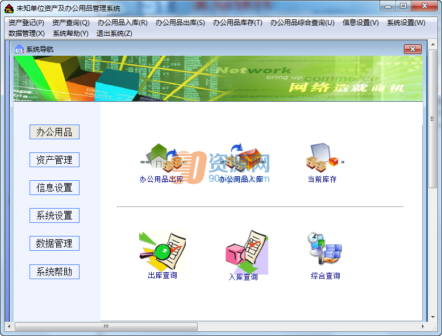This screenshot has width=442, height=336.
Task: Click the 办公用品入库 text label
Action: 241,179
